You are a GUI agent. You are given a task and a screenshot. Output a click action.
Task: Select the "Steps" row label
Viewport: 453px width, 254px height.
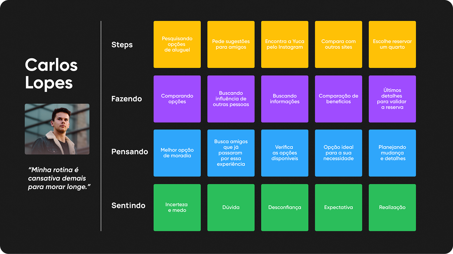click(122, 45)
